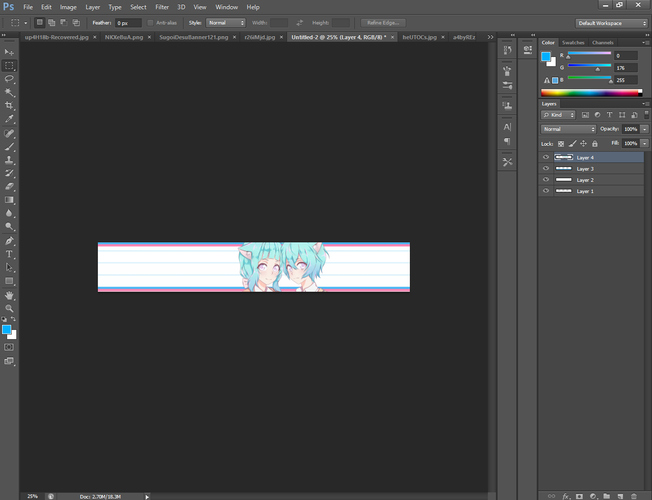The image size is (652, 500).
Task: Select the History Brush tool
Action: [9, 173]
